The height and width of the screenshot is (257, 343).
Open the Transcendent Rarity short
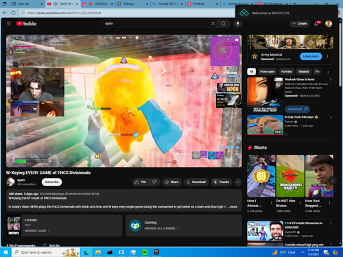tap(290, 176)
